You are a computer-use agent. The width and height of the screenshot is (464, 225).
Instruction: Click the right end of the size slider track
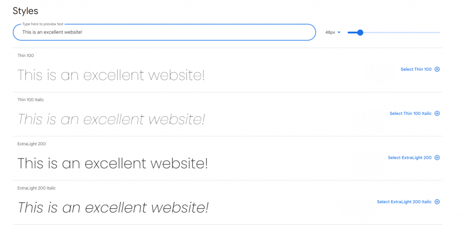coord(439,33)
